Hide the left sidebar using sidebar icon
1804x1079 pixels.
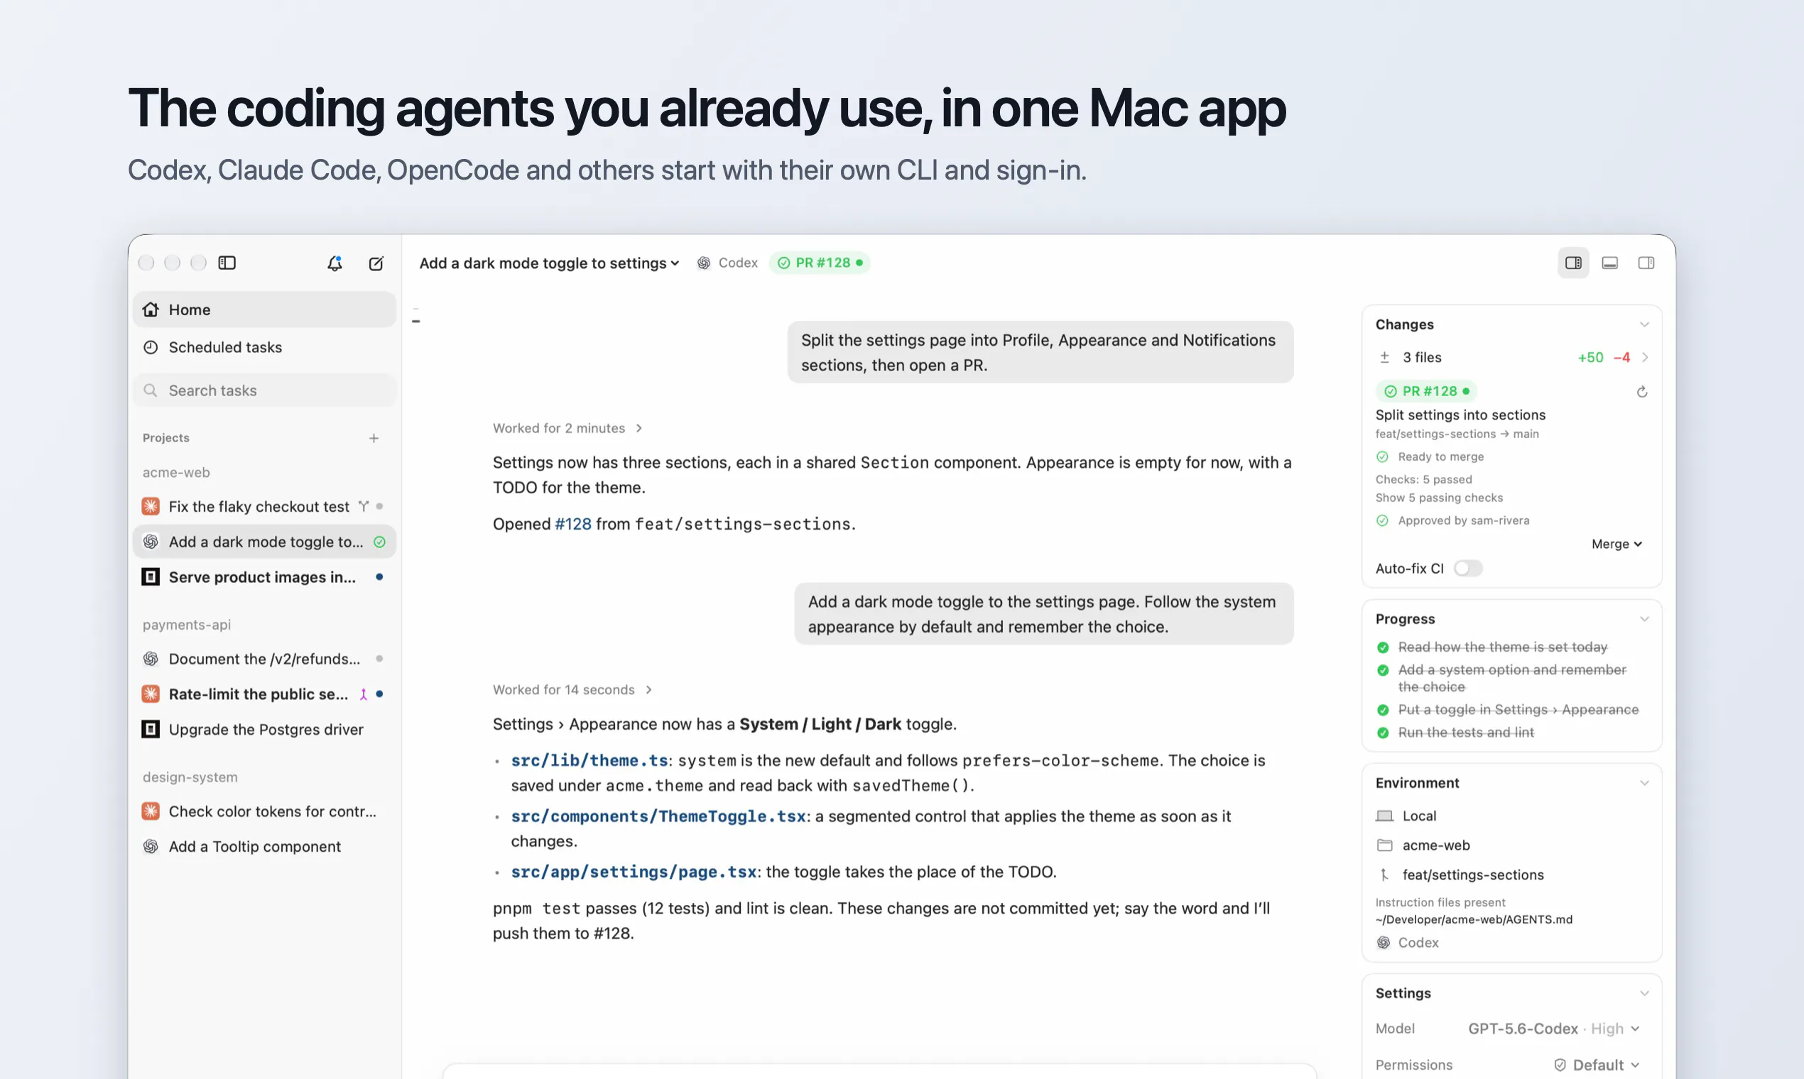(x=227, y=263)
